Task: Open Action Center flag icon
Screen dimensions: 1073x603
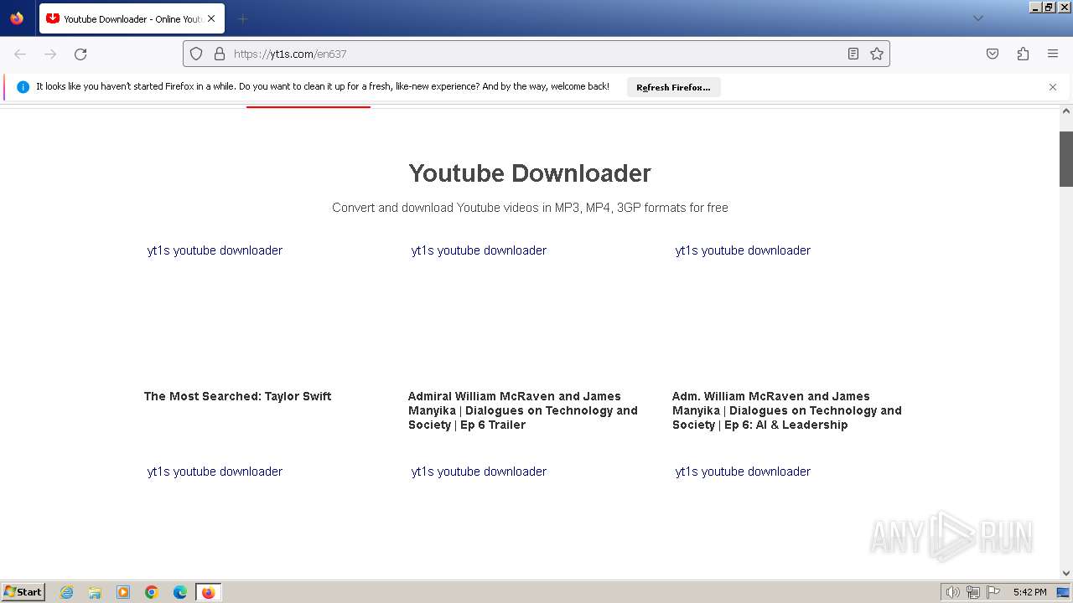Action: [993, 592]
